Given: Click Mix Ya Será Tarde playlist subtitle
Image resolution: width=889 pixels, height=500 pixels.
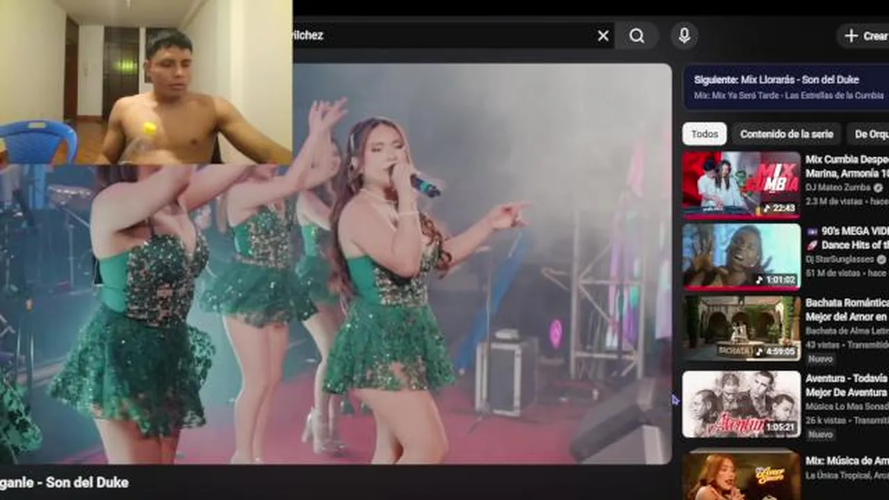Looking at the screenshot, I should [788, 95].
